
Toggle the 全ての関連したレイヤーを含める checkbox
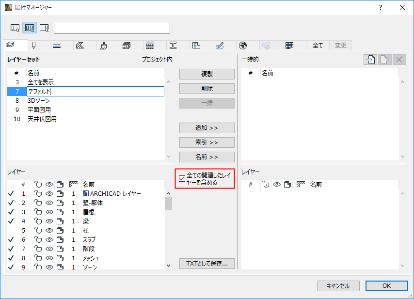click(182, 179)
